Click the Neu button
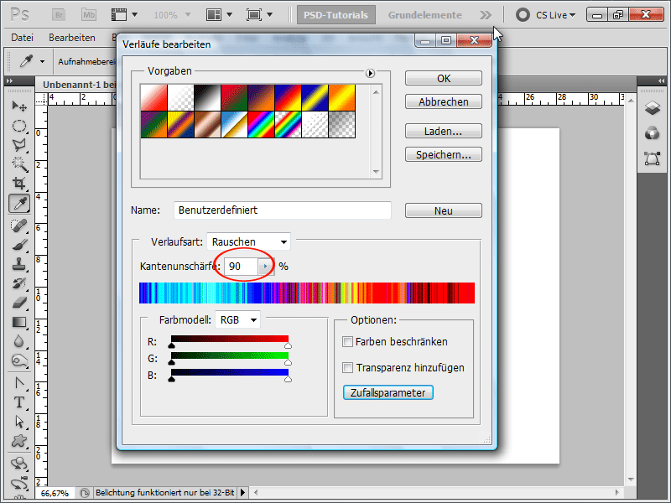 [x=444, y=210]
